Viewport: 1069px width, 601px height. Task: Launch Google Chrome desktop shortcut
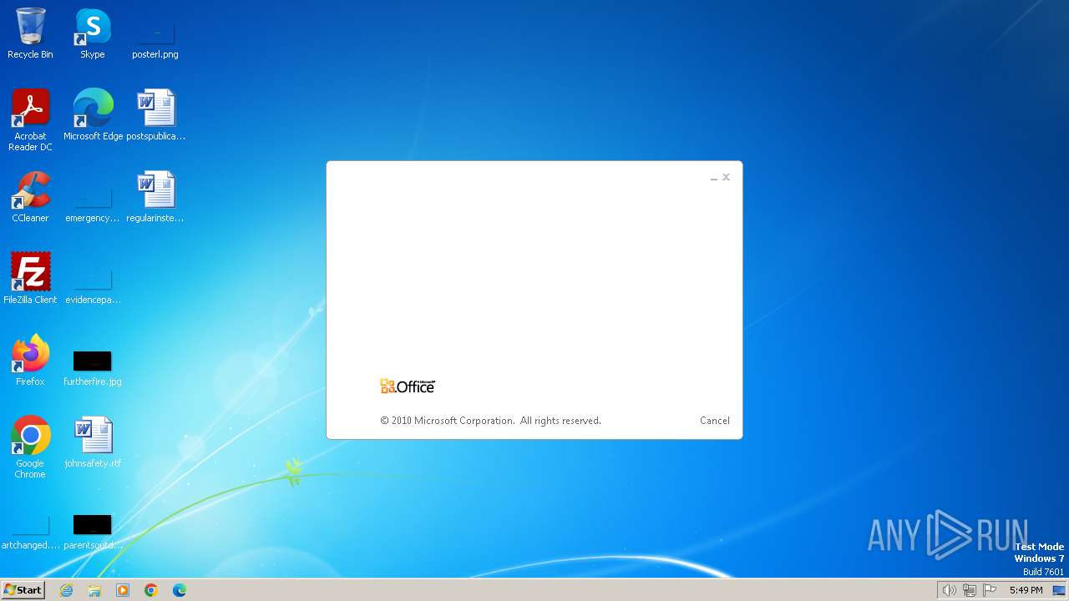pos(30,447)
